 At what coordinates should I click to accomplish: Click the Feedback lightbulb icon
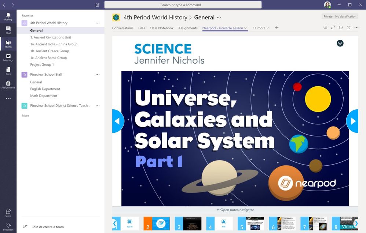coord(8,227)
